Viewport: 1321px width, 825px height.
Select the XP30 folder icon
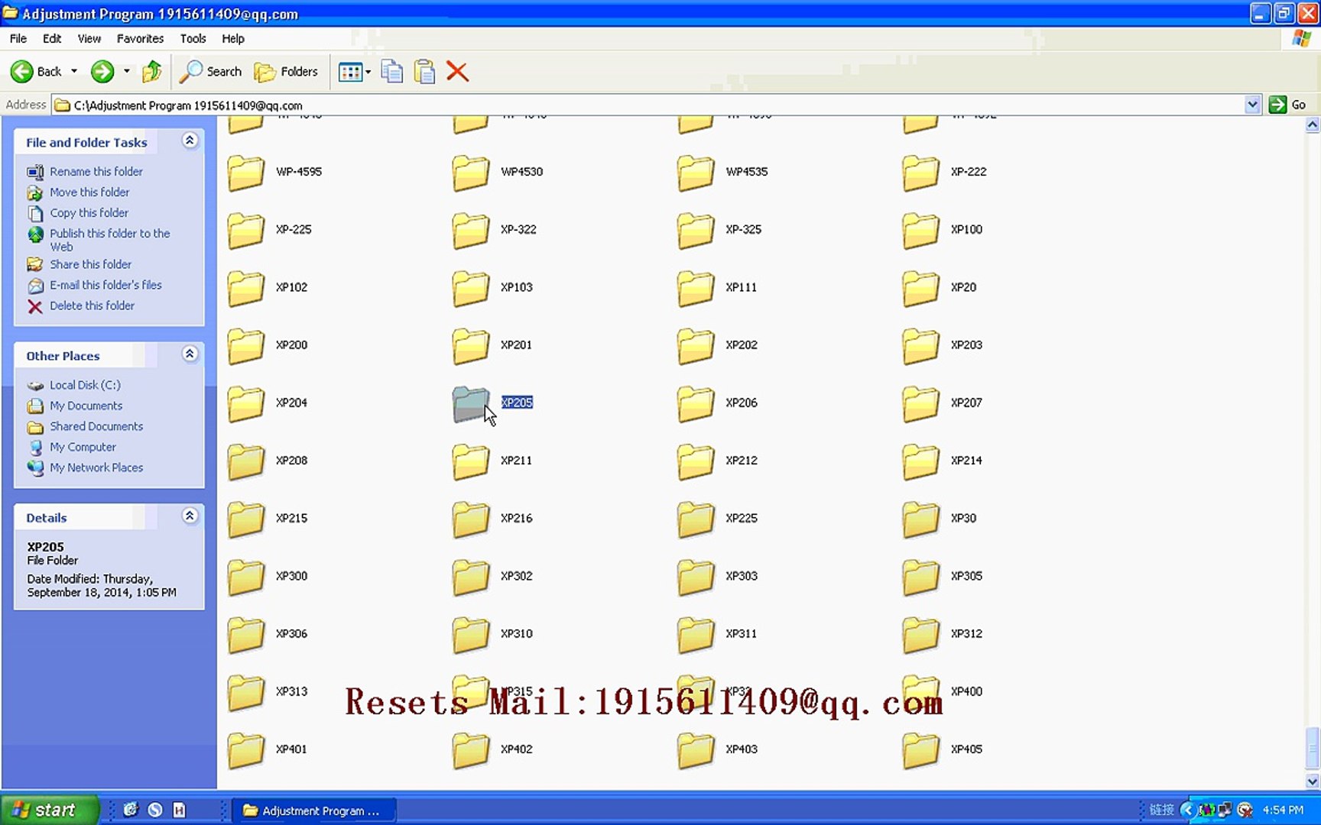coord(920,519)
